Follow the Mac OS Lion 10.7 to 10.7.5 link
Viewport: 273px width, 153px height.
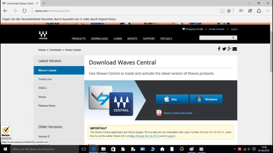(x=145, y=136)
